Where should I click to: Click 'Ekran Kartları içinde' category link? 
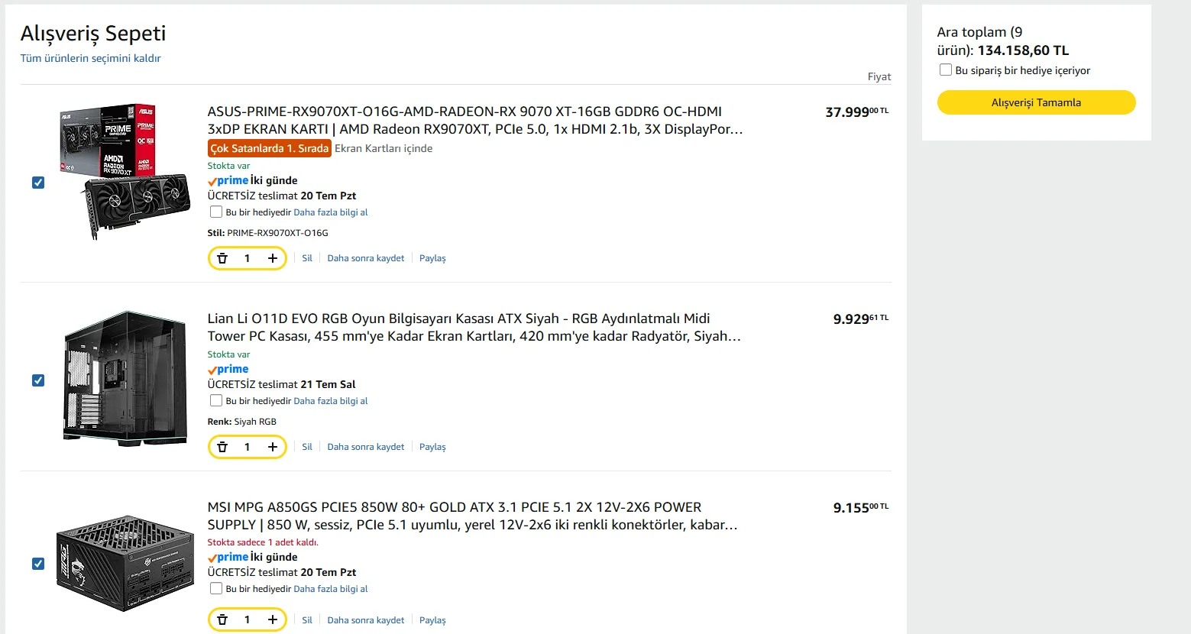384,148
